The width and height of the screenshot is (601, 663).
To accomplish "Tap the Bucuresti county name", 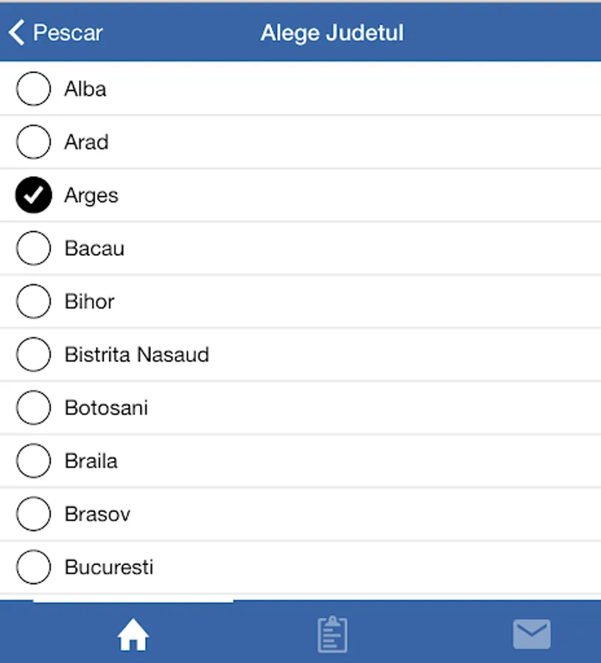I will pyautogui.click(x=109, y=567).
